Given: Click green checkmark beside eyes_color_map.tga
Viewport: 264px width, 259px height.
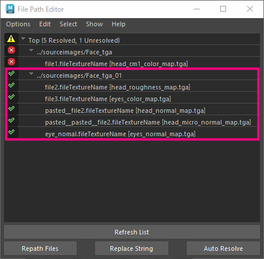Looking at the screenshot, I should pos(11,97).
